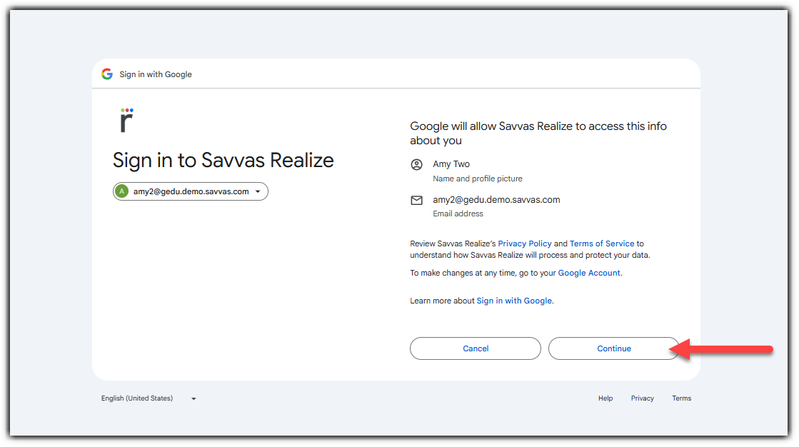Open the Terms of Service link
This screenshot has width=799, height=447.
(602, 243)
